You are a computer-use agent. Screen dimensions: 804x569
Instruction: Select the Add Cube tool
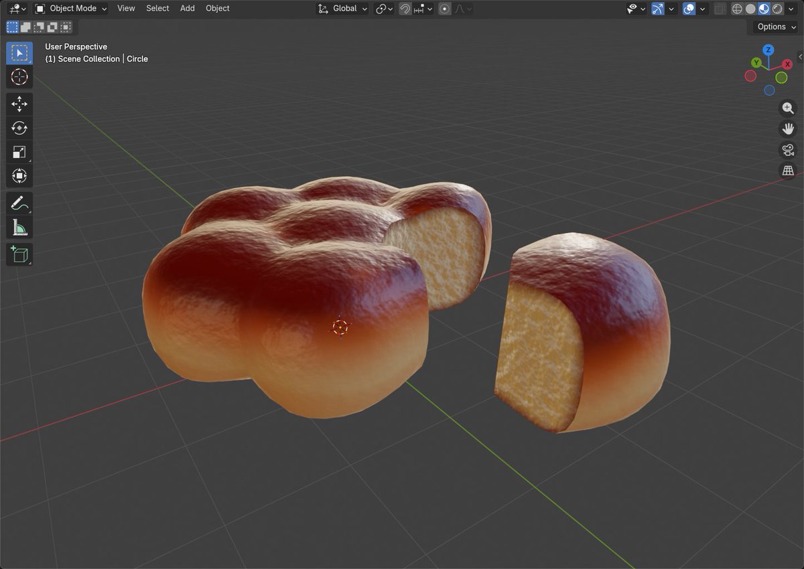click(x=19, y=254)
